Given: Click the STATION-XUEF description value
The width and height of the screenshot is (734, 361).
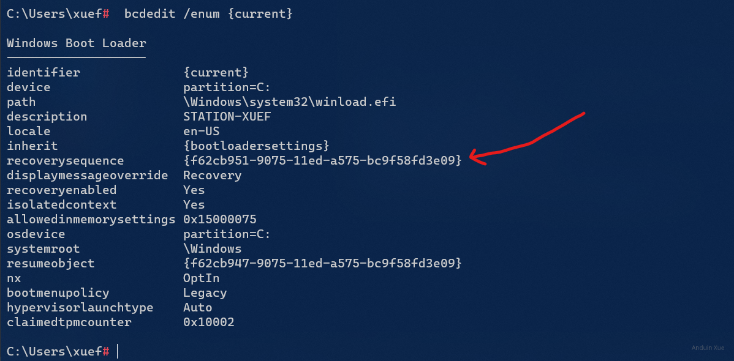Looking at the screenshot, I should [227, 116].
